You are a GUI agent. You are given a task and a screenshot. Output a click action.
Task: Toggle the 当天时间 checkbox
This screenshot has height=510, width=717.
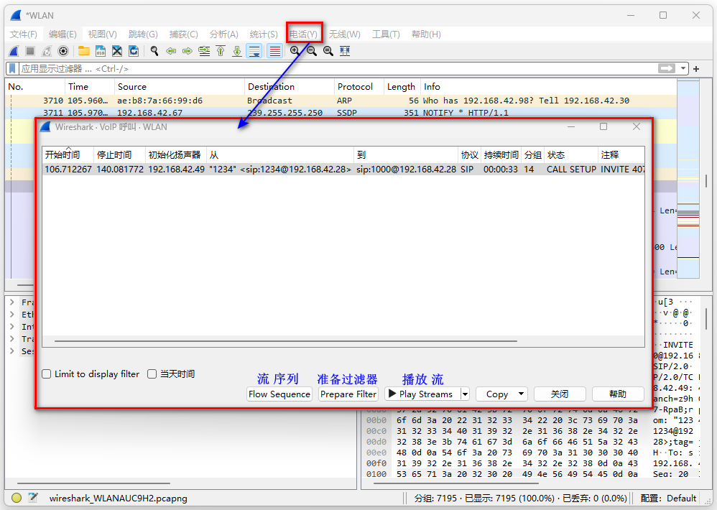[x=152, y=374]
